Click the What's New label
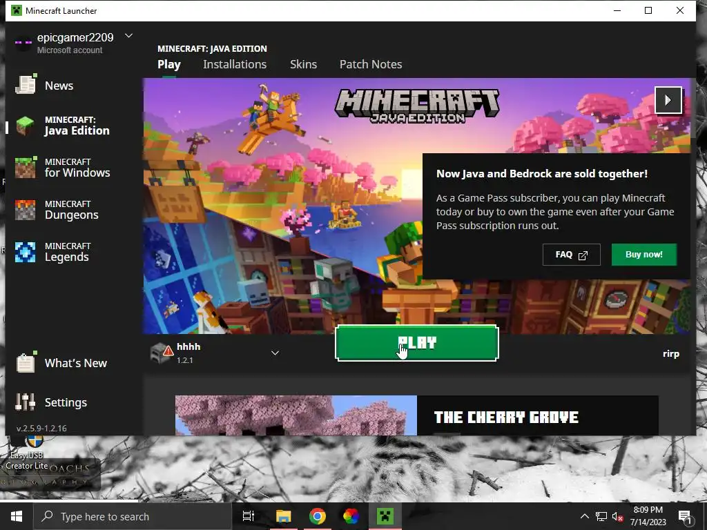This screenshot has width=707, height=530. click(x=76, y=363)
